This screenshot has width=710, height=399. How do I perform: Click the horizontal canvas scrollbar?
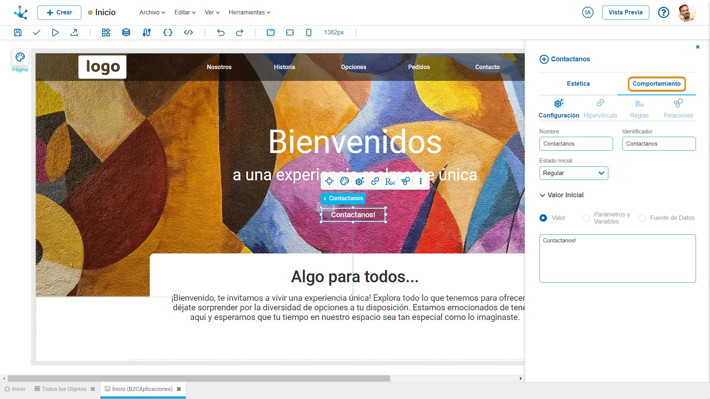[x=199, y=379]
